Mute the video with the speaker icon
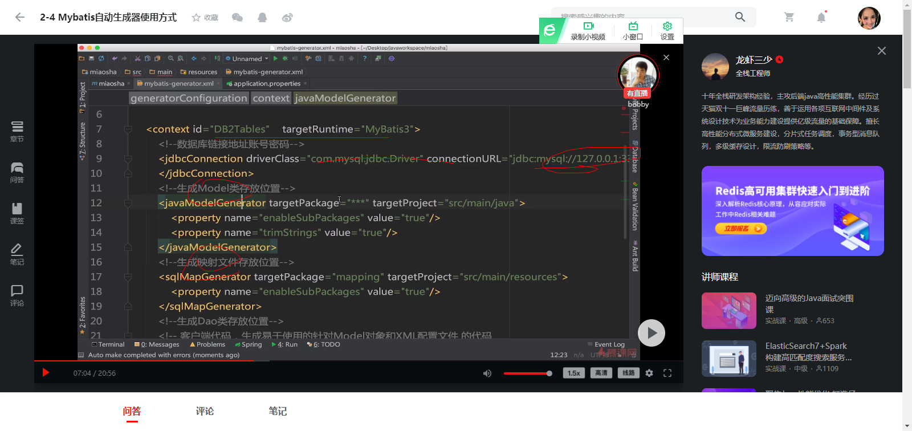 click(x=487, y=373)
